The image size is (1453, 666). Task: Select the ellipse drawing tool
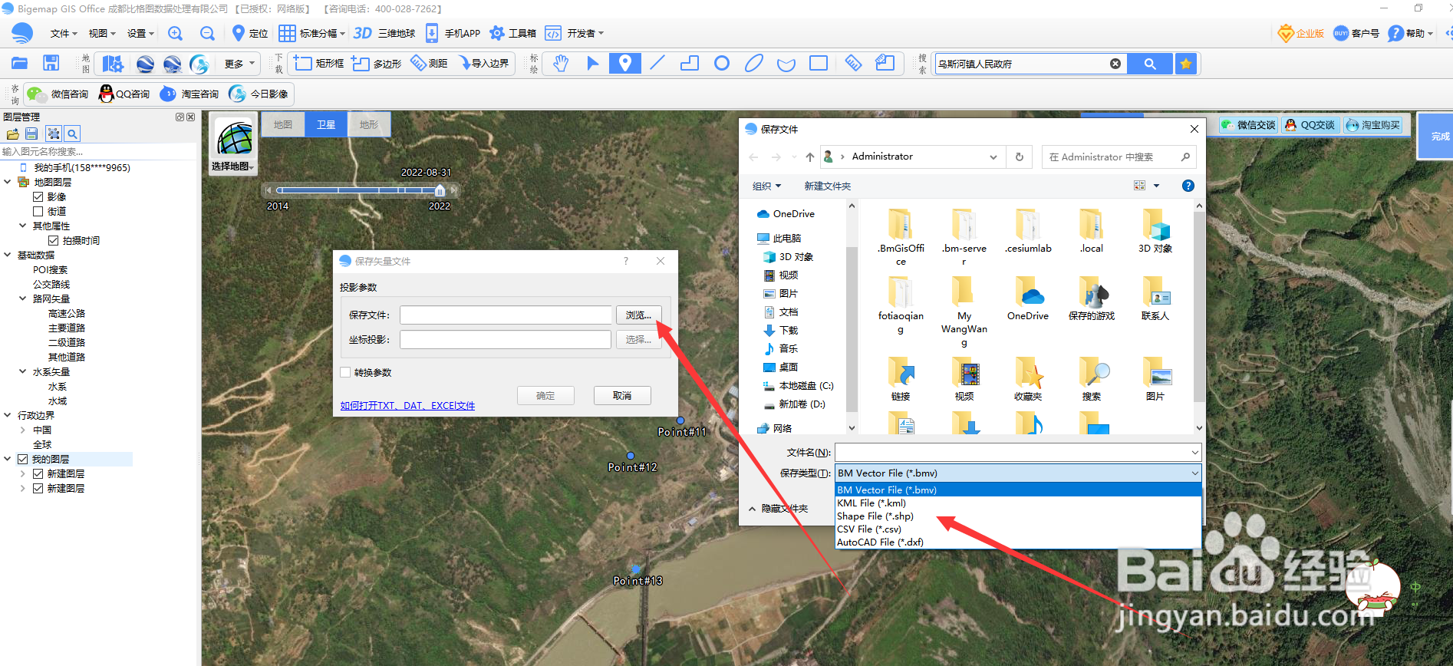(x=754, y=63)
